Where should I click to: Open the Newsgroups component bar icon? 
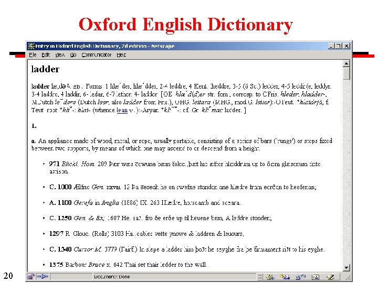[x=300, y=277]
